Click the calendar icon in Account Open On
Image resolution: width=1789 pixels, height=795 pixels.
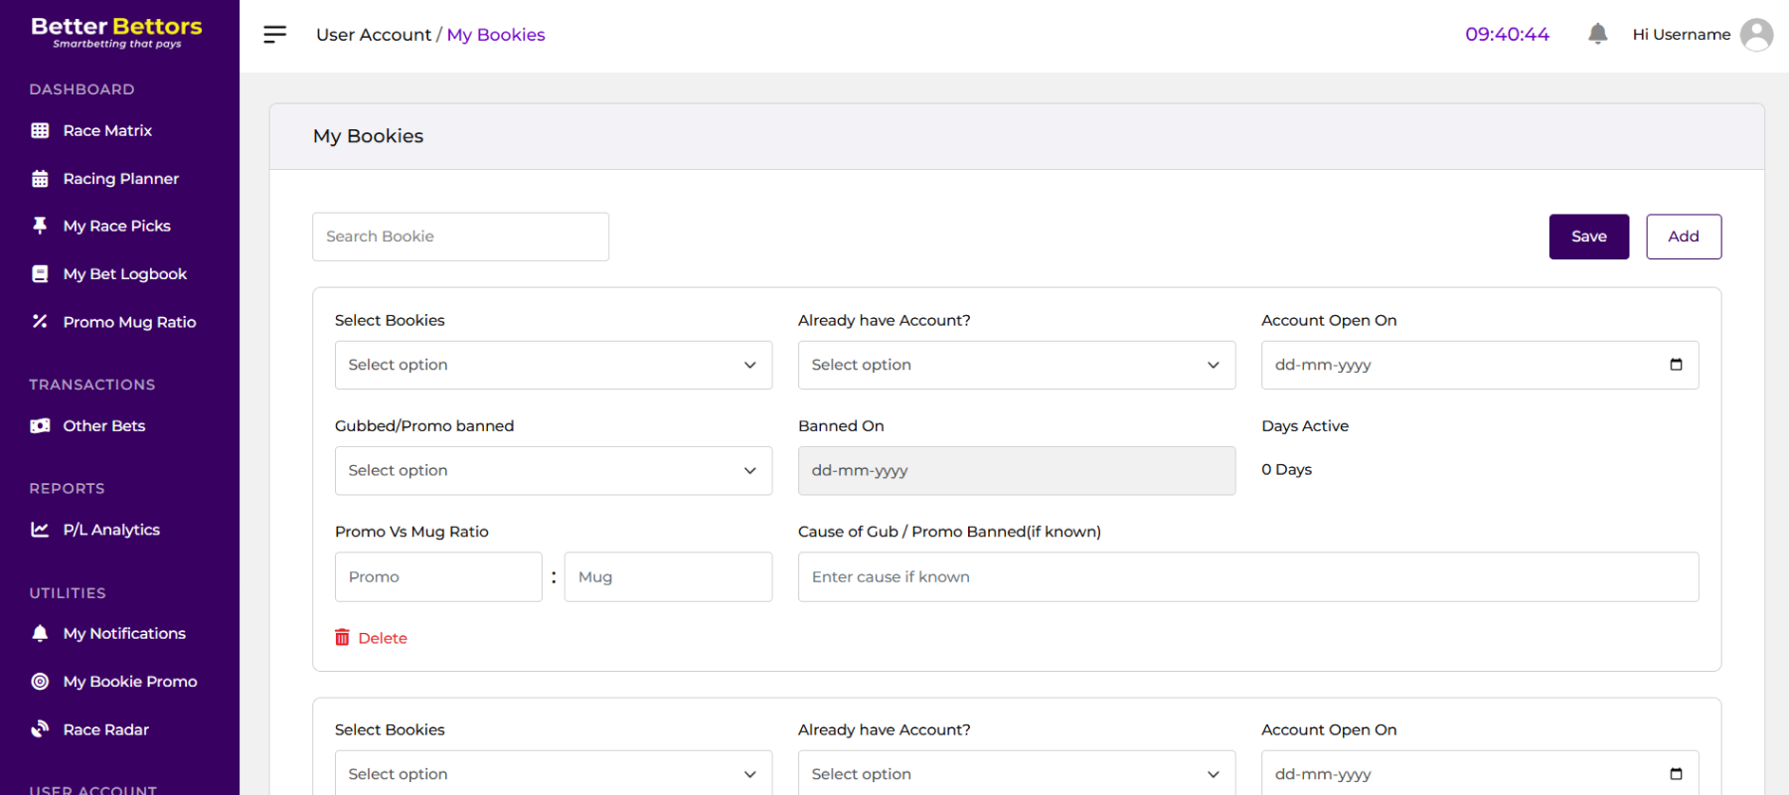(1676, 365)
